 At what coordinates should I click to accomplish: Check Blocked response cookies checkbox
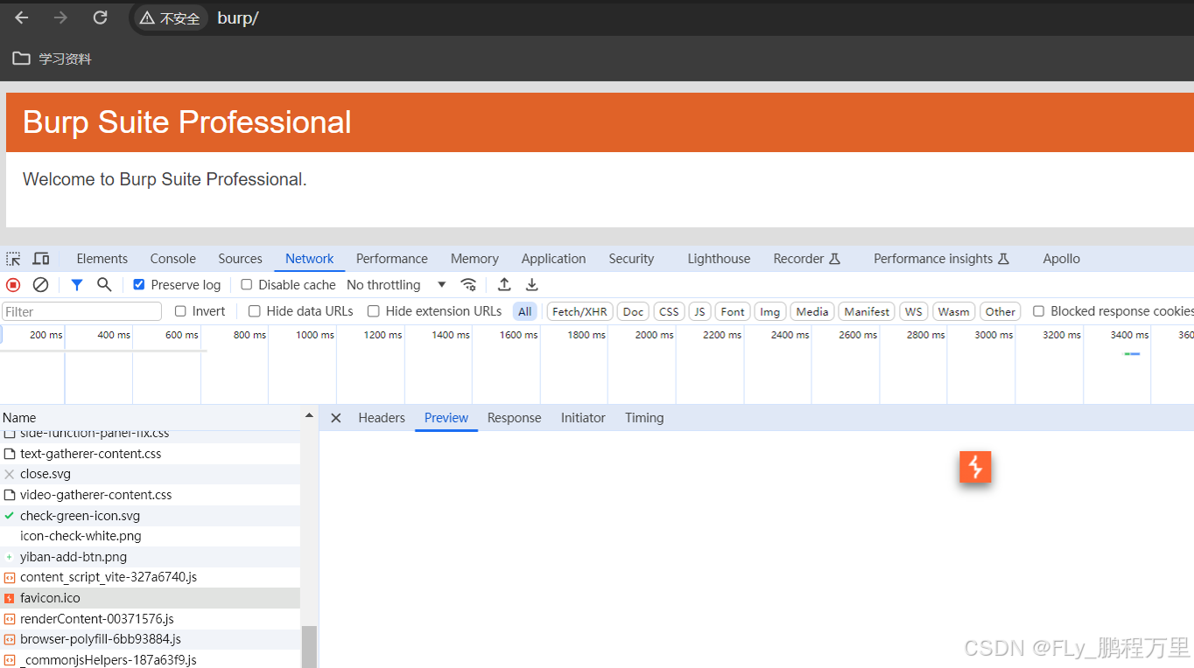coord(1038,311)
